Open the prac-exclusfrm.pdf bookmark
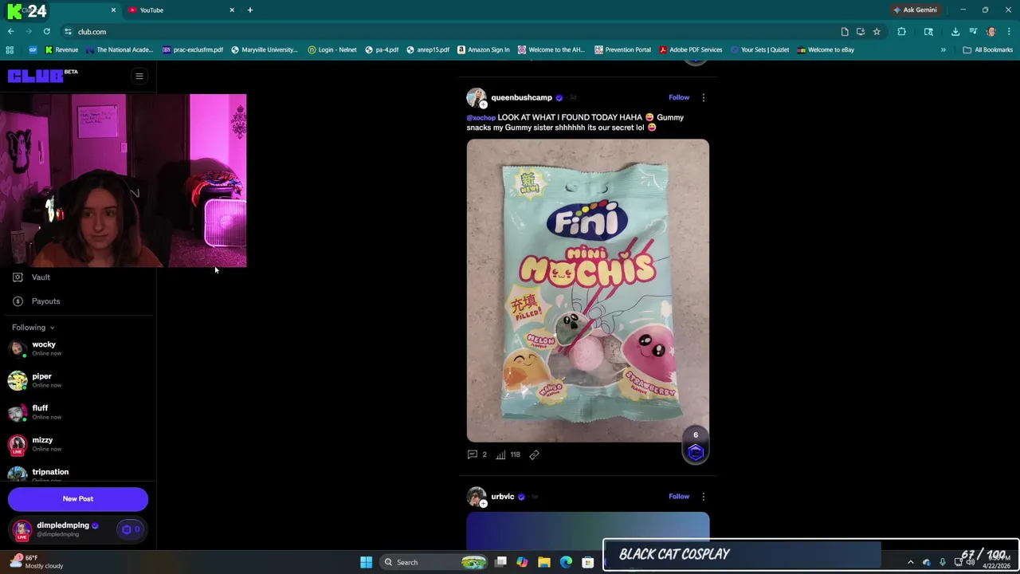This screenshot has height=574, width=1020. tap(192, 50)
